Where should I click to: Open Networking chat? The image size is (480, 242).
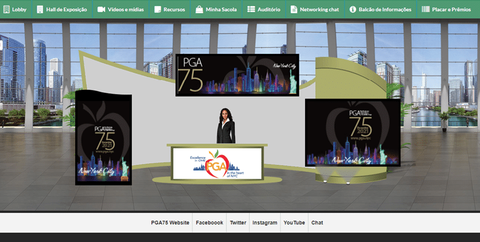coord(315,9)
